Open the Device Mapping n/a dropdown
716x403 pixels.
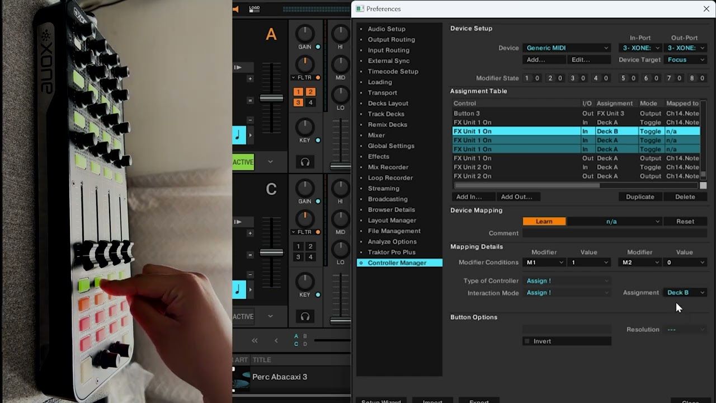click(x=615, y=222)
